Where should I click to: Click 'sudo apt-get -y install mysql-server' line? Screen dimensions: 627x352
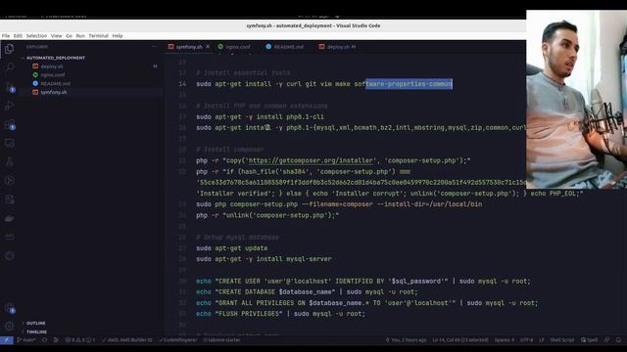pos(264,259)
